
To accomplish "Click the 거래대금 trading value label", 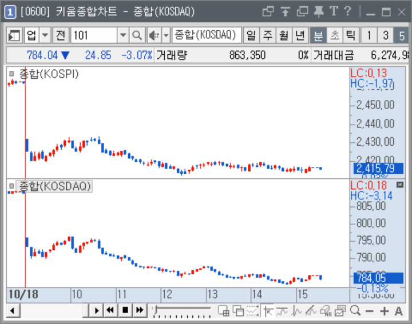I will 334,55.
